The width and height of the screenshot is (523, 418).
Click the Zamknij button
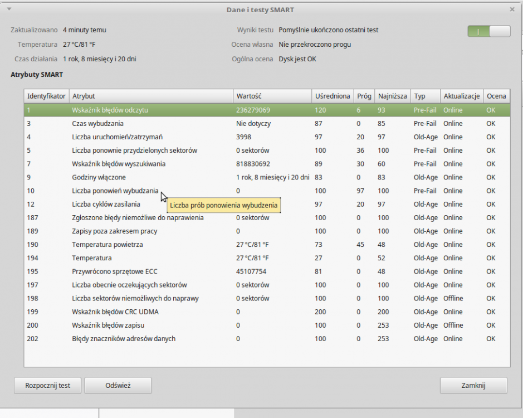(x=473, y=385)
